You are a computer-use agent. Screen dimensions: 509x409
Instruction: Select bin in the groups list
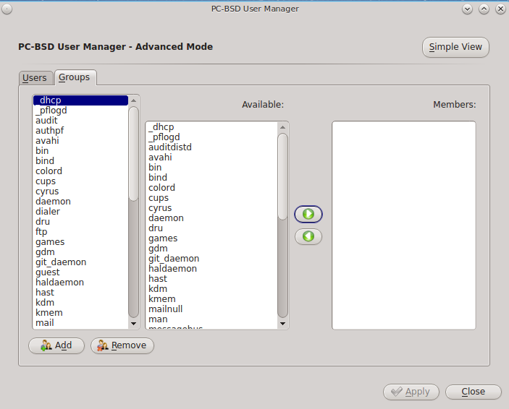click(x=80, y=151)
